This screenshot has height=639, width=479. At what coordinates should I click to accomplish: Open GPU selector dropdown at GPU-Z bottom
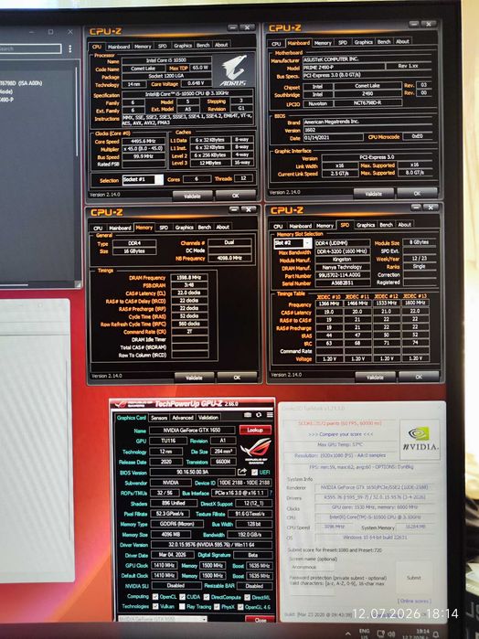pos(162,619)
